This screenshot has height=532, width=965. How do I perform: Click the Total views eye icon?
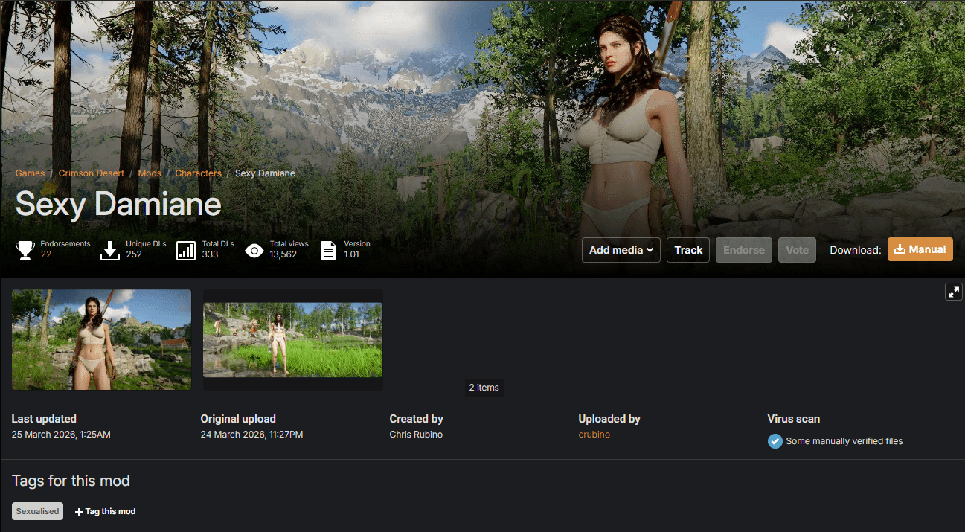(x=254, y=251)
